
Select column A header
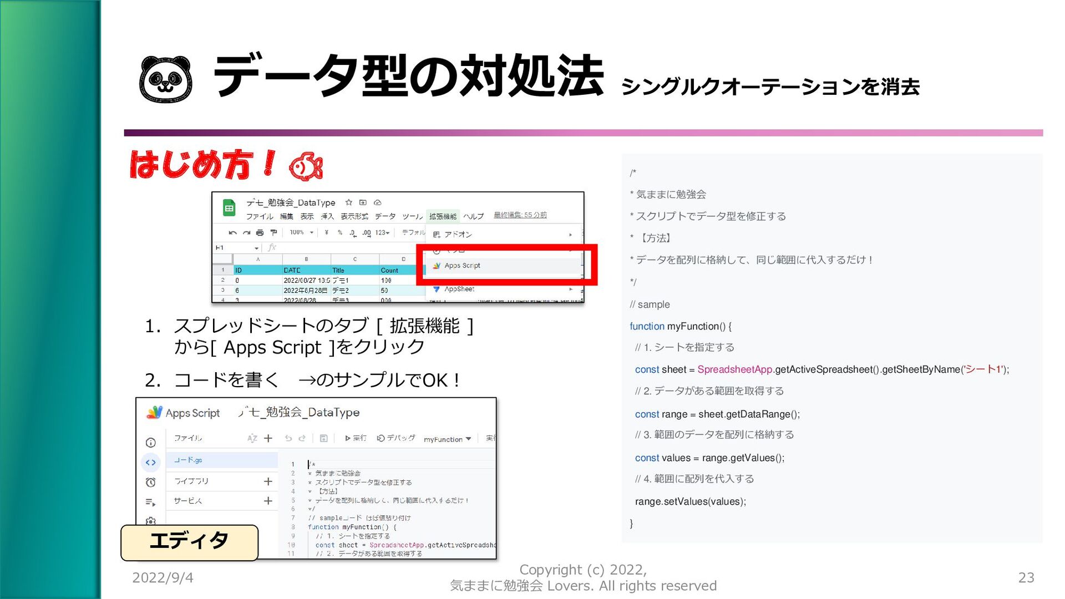coord(257,259)
